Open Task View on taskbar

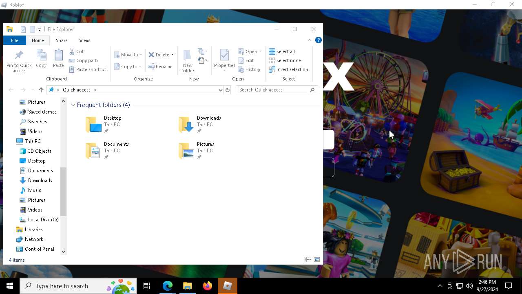(147, 286)
